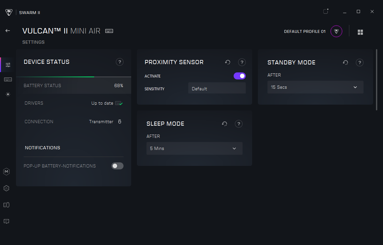Open the Macro manager hexagon icon
This screenshot has width=383, height=245.
click(x=6, y=172)
